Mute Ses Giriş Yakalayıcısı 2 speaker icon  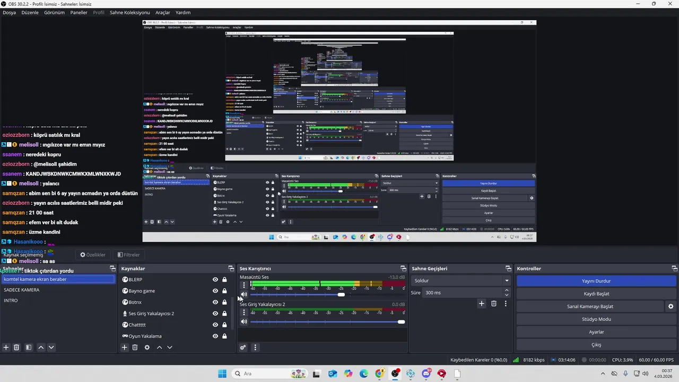coord(244,322)
